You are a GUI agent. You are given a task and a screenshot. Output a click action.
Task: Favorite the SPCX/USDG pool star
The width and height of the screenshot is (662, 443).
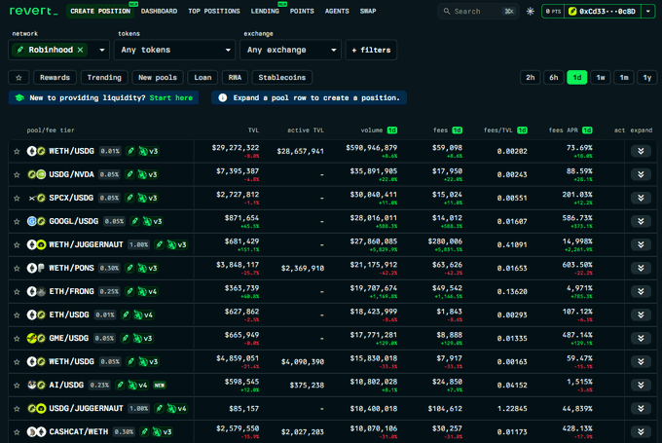(17, 198)
